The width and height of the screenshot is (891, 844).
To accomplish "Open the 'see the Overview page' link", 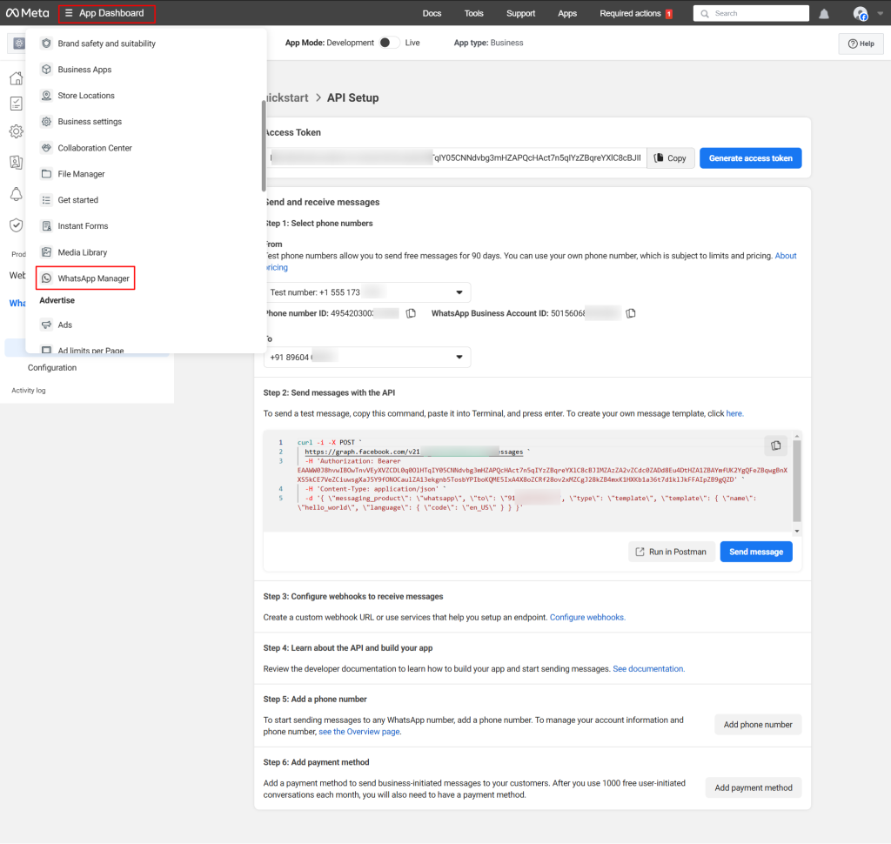I will pos(359,732).
